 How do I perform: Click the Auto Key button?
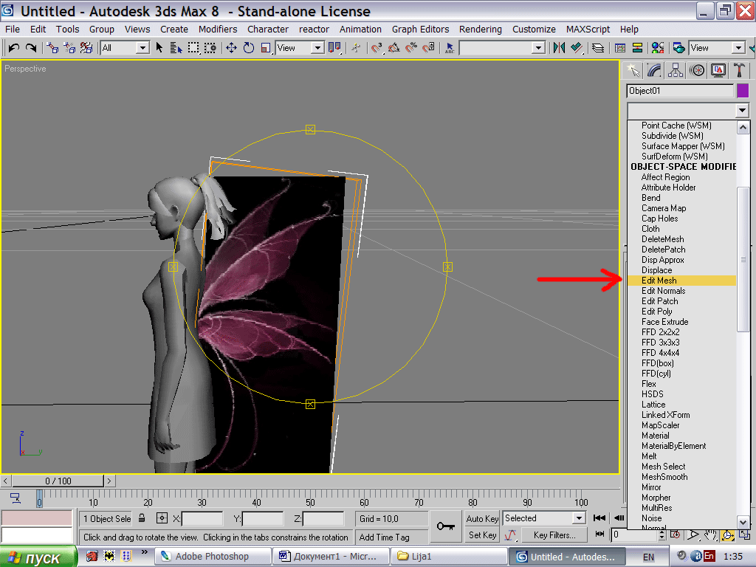coord(482,519)
